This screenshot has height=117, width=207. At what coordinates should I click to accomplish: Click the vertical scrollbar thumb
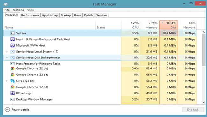point(204,50)
